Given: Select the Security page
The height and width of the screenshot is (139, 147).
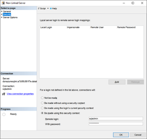Looking at the screenshot, I should (x=7, y=14).
